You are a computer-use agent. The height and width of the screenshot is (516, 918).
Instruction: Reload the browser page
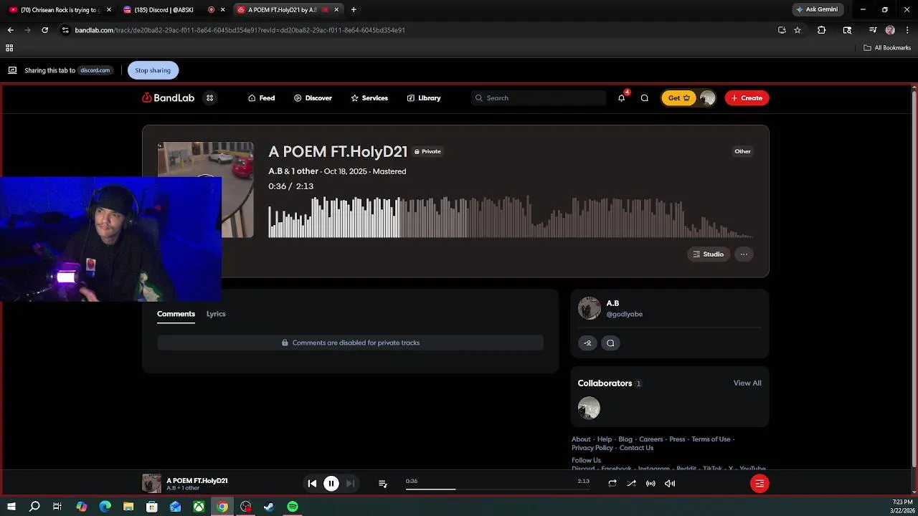click(44, 30)
